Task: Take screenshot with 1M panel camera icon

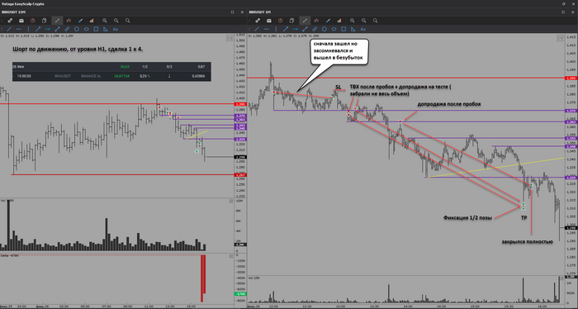Action: [x=269, y=21]
